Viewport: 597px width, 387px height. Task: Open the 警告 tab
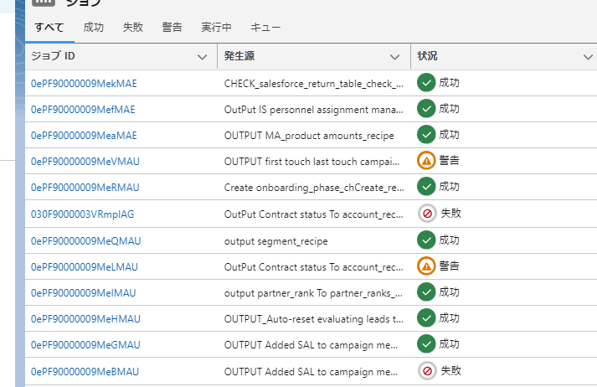172,28
